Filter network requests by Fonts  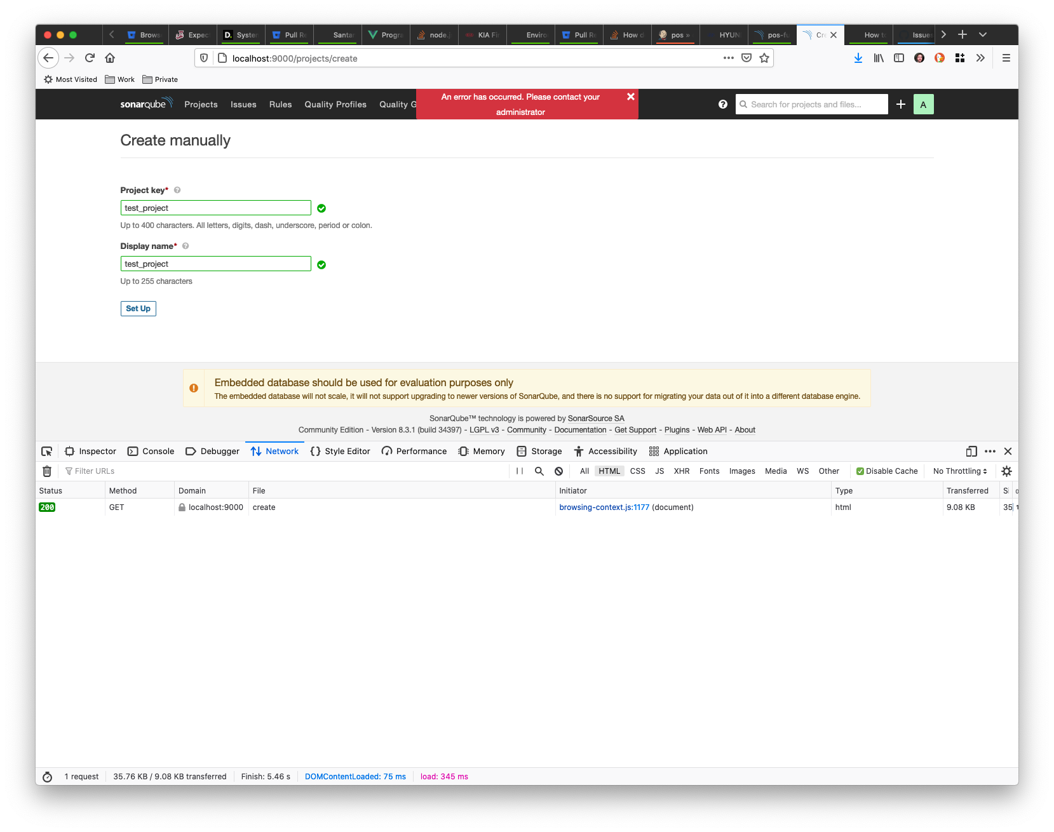coord(710,471)
